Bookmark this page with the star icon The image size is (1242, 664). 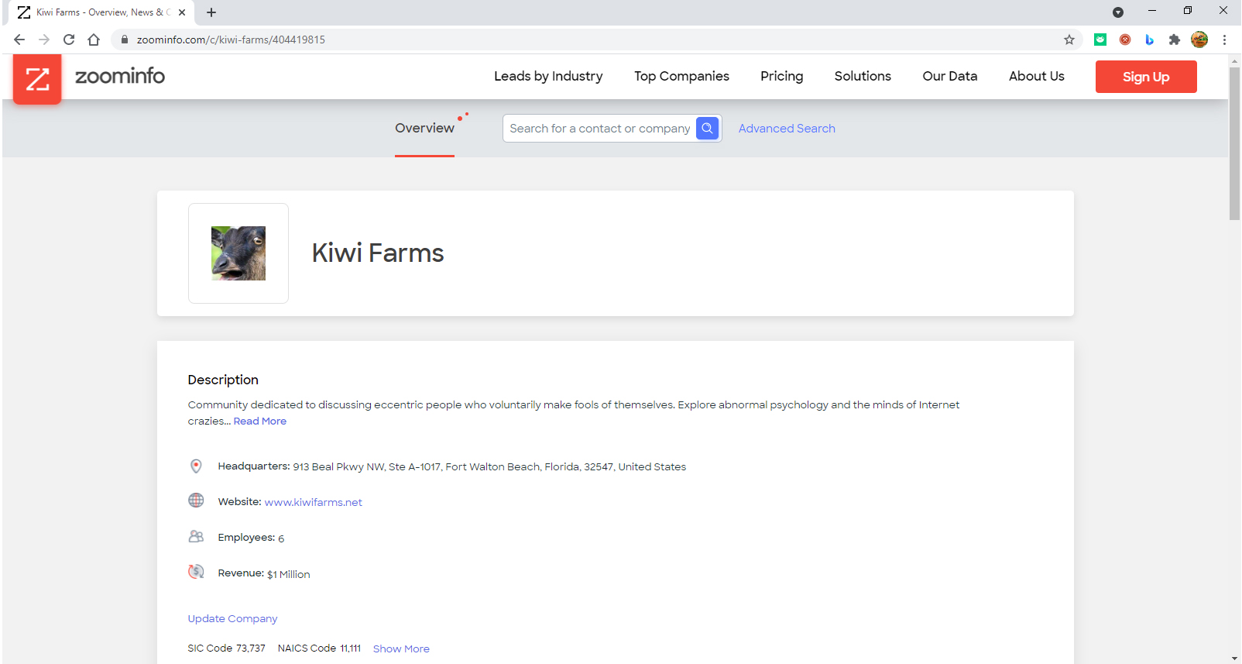(x=1069, y=40)
